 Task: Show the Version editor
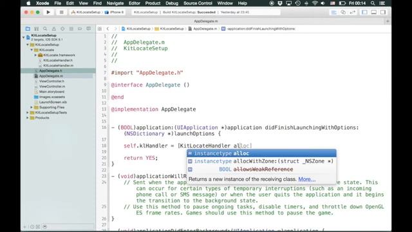353,12
